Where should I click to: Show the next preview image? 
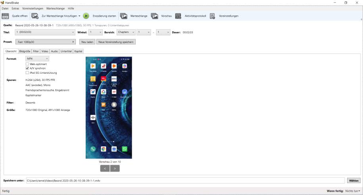pos(115,168)
